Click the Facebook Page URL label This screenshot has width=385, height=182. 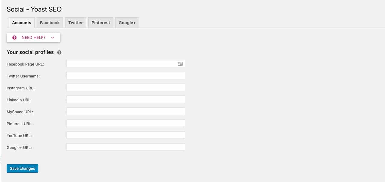click(x=25, y=64)
